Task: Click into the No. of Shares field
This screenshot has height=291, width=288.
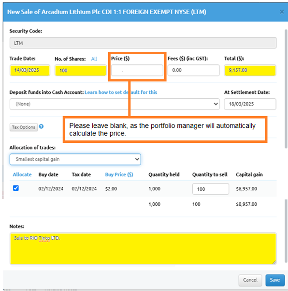Action: pos(81,70)
